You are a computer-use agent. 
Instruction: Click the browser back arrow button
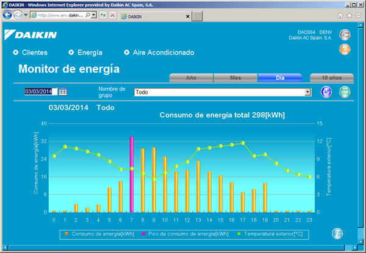(x=7, y=15)
